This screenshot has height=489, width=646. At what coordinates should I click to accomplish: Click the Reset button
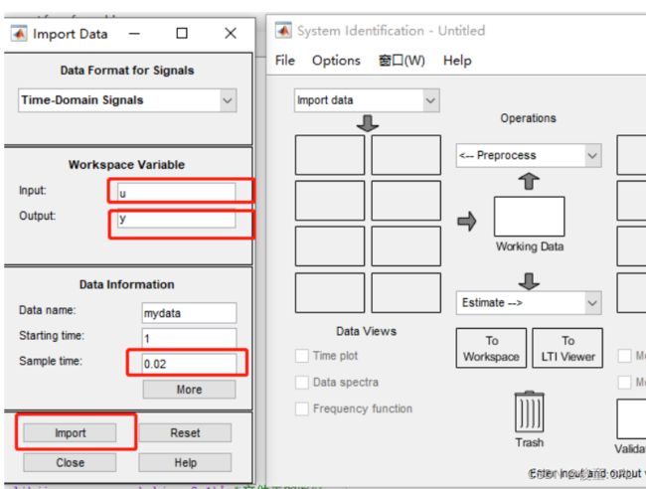[x=185, y=433]
